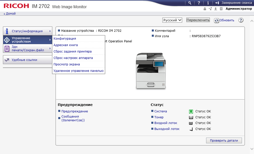Click the Удобные ссылки arrow icon
This screenshot has height=154, width=254.
pyautogui.click(x=7, y=60)
